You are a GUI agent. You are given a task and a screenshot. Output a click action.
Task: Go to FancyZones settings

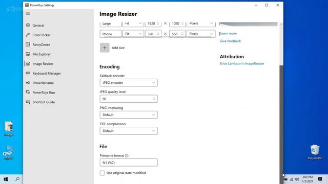click(x=41, y=44)
